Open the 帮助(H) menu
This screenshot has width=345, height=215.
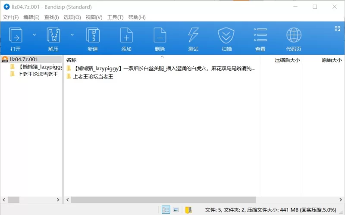137,17
